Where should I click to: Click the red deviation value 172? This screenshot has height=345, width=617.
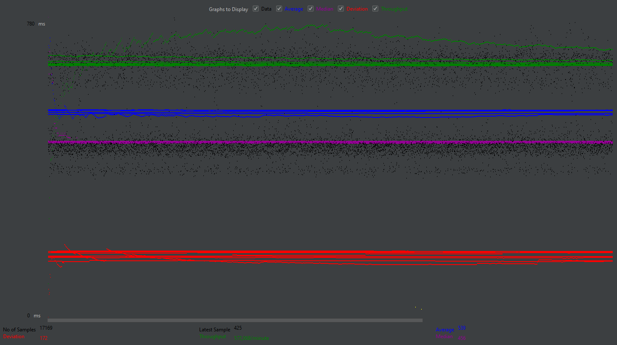[x=43, y=338]
